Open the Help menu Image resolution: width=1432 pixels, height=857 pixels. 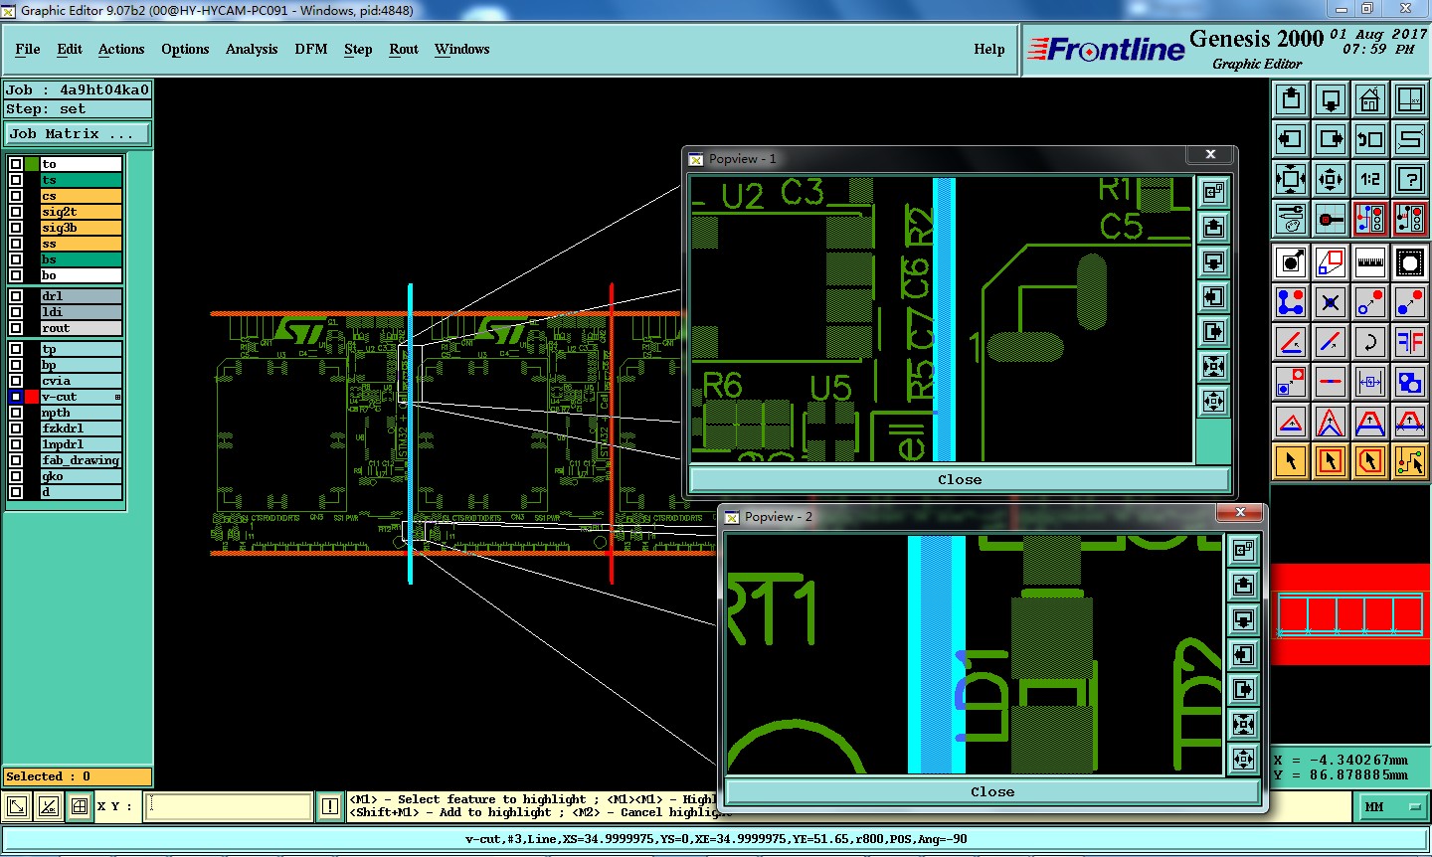(989, 49)
